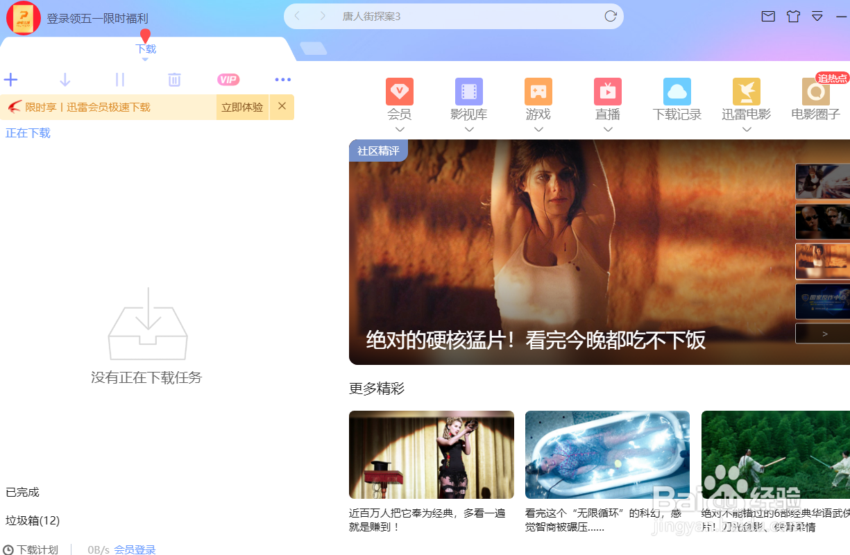Open the more options ellipsis menu

[283, 80]
